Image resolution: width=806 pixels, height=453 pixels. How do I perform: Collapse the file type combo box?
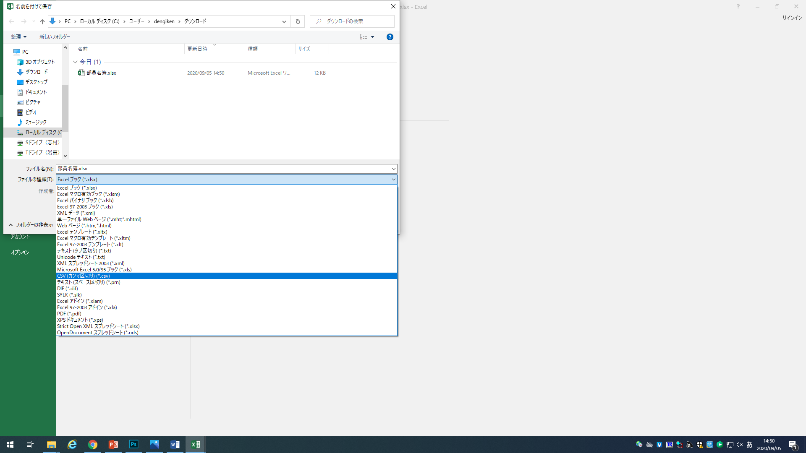393,180
